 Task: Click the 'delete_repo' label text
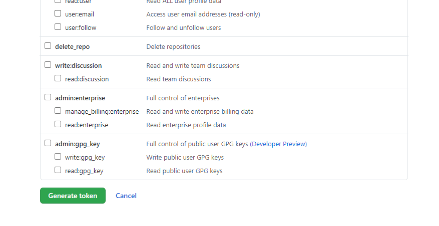click(72, 47)
